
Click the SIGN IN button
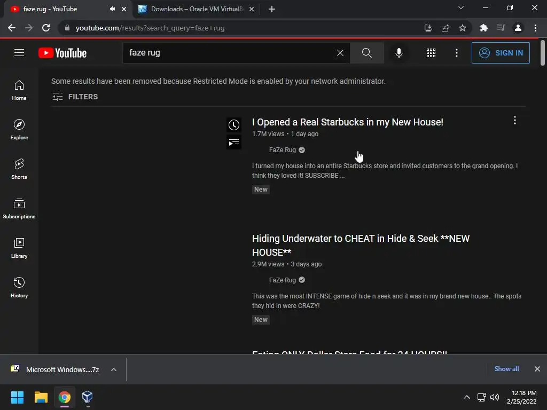coord(501,53)
